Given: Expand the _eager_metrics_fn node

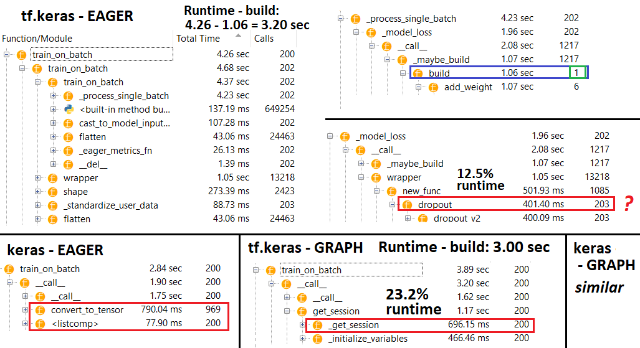Looking at the screenshot, I should coord(53,150).
